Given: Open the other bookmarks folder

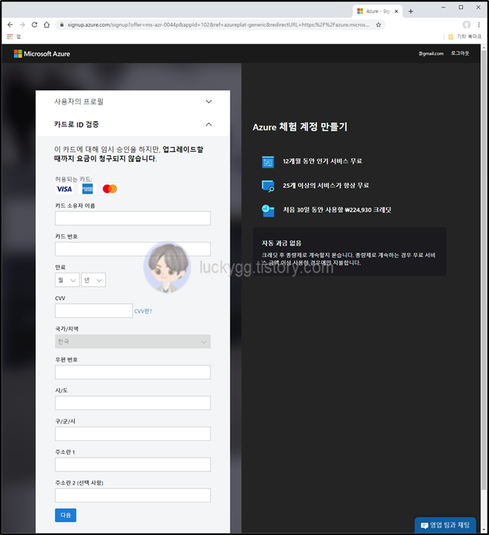Looking at the screenshot, I should point(465,36).
